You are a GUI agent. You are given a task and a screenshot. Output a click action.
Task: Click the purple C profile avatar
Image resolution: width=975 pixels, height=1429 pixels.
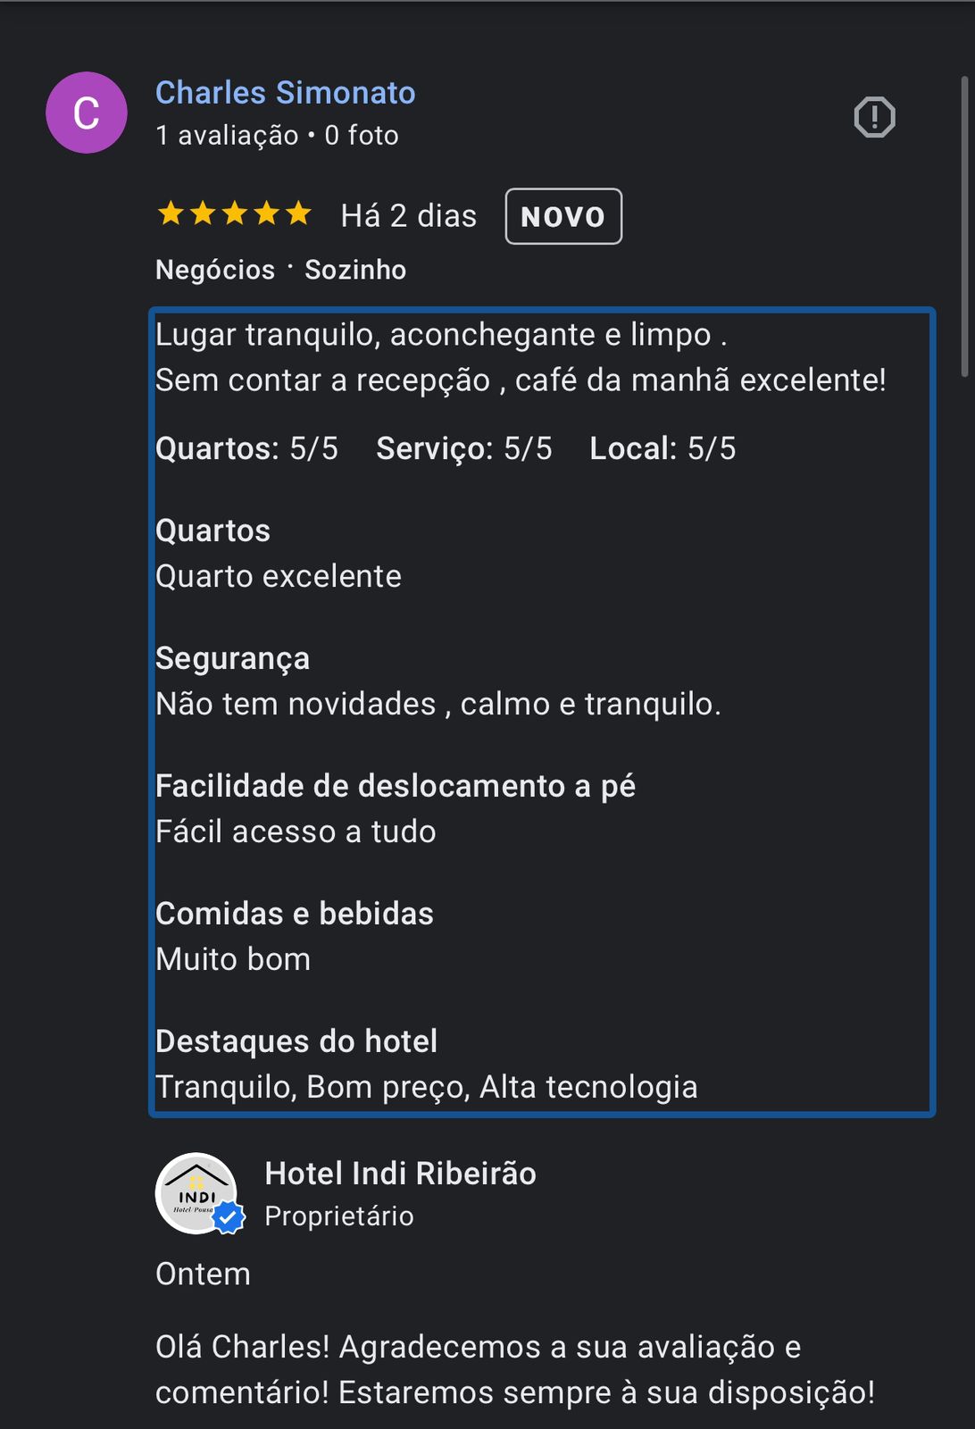click(87, 113)
